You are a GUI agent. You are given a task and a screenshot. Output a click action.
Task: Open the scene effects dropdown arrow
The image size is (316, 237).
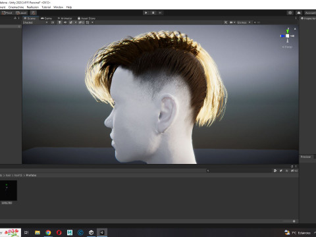click(76, 22)
